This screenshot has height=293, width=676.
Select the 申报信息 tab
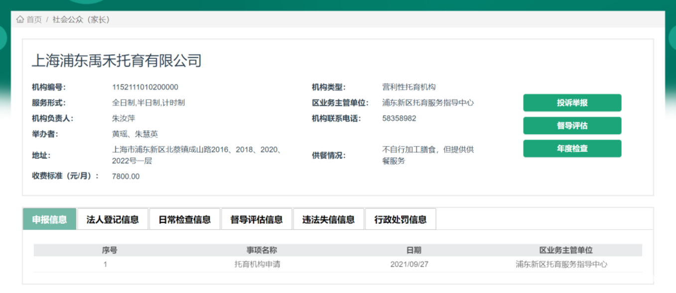coord(49,219)
